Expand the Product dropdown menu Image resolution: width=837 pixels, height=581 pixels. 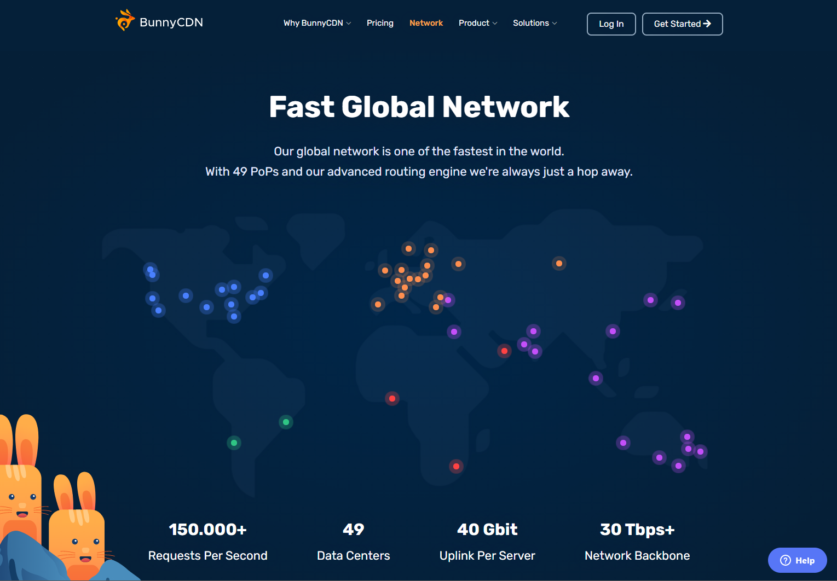coord(477,23)
